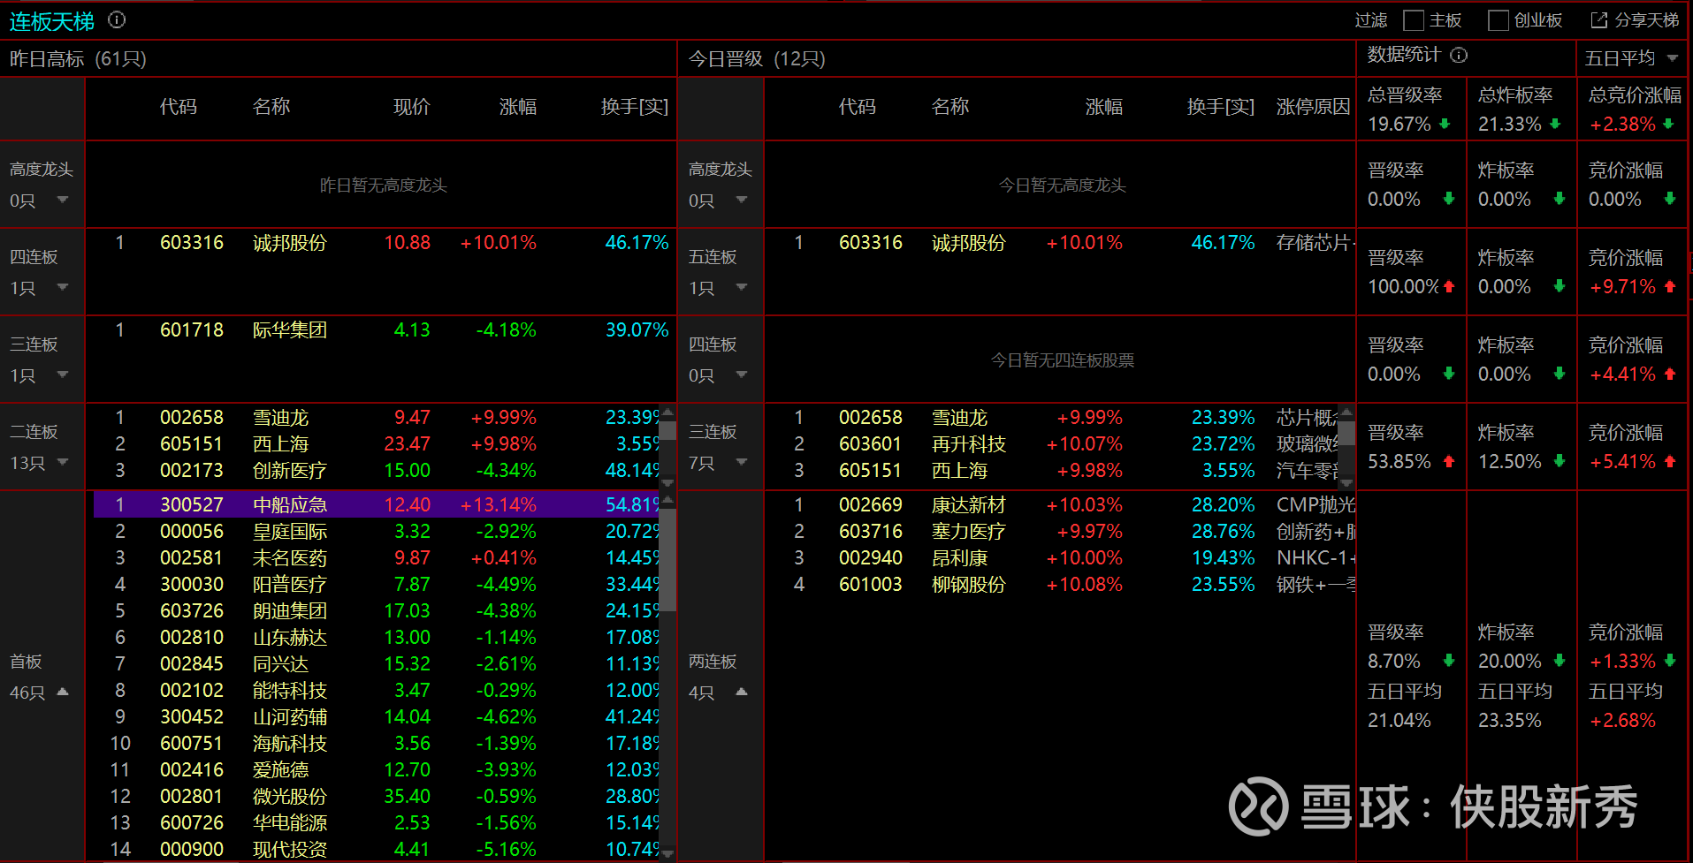
Task: Click the 分享天梯 share icon
Action: (1598, 20)
